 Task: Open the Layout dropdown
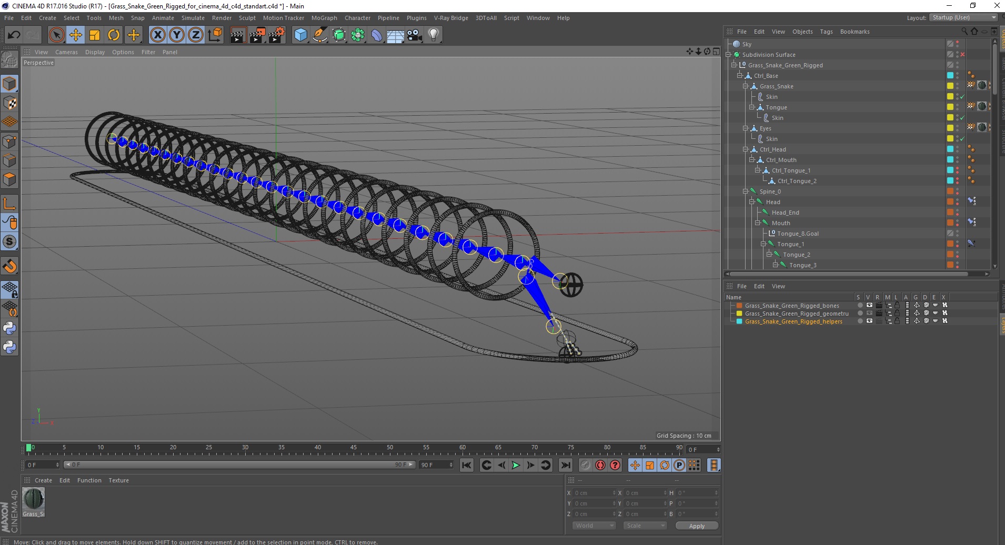click(963, 17)
